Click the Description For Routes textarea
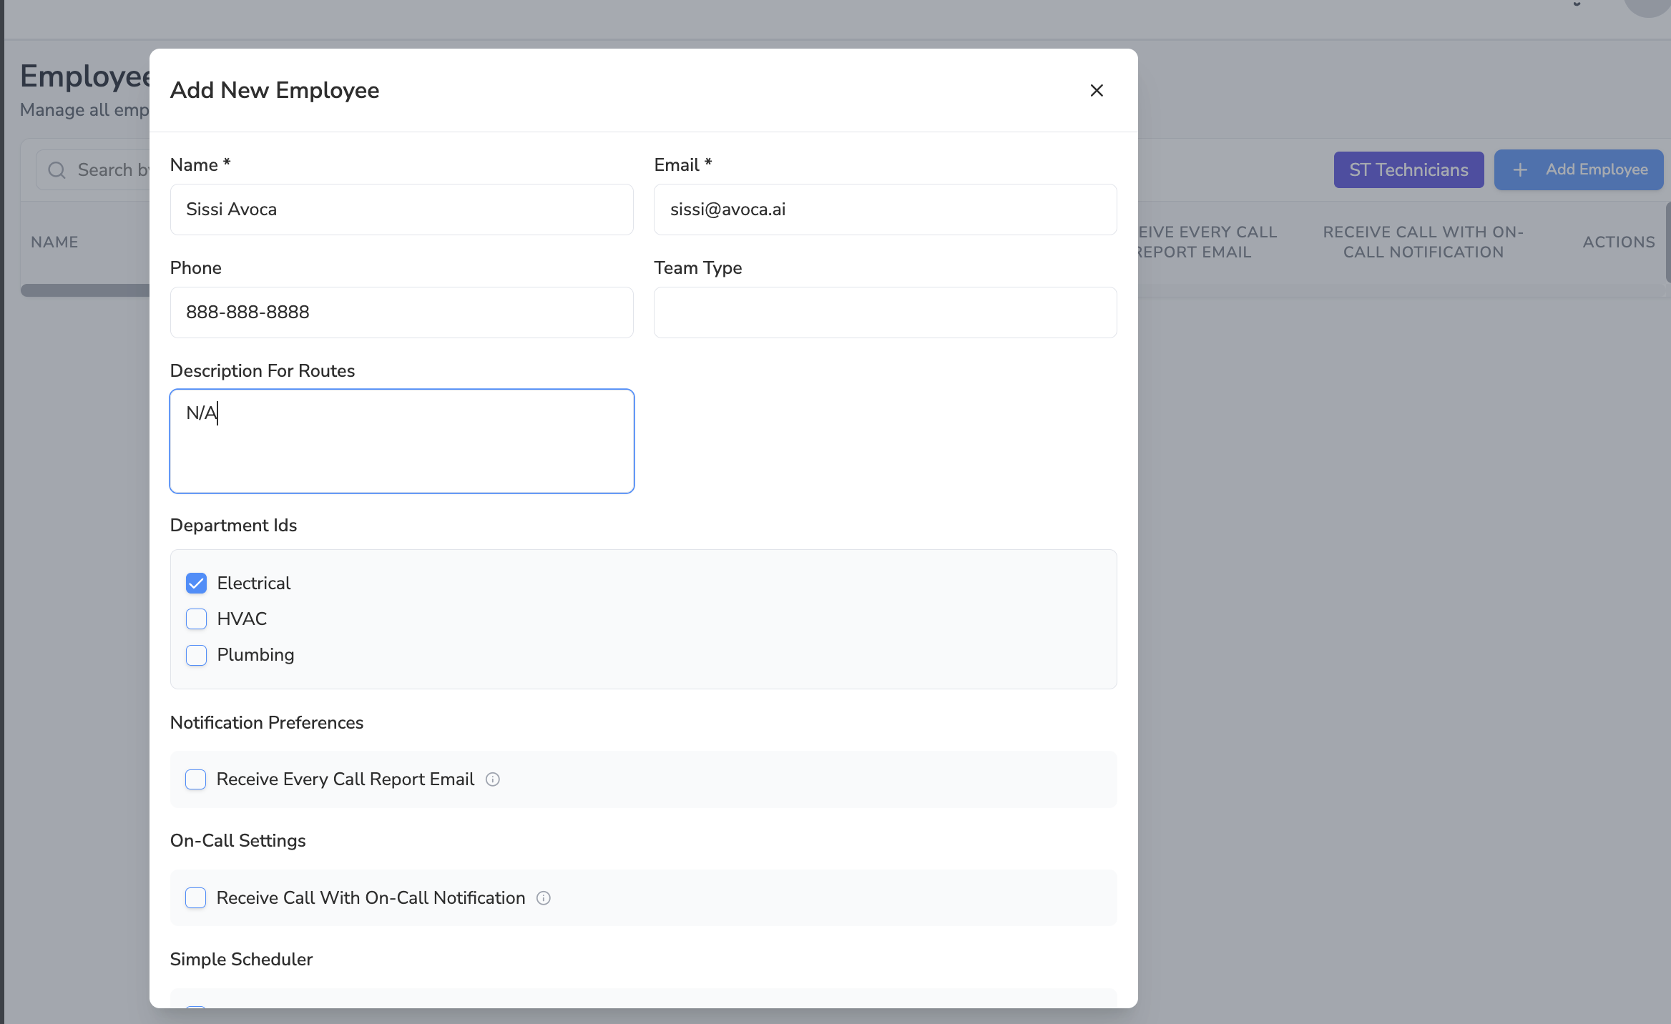Screen dimensions: 1671x1024 click(x=401, y=441)
